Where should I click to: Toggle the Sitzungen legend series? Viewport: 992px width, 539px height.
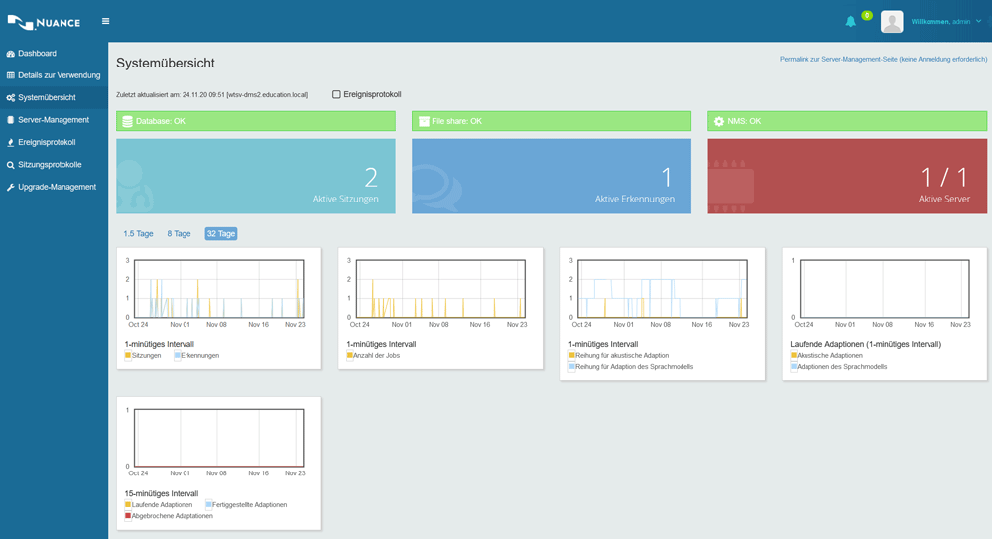click(128, 355)
